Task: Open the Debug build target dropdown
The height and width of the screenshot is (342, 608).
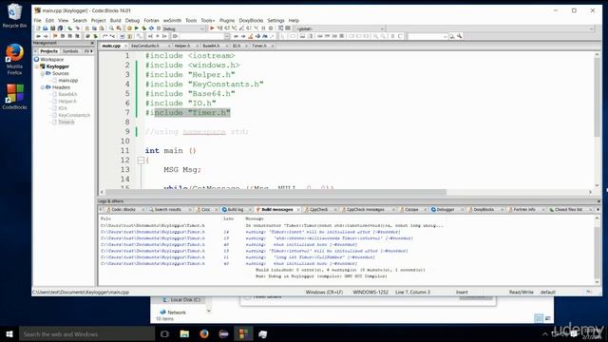Action: (x=183, y=28)
